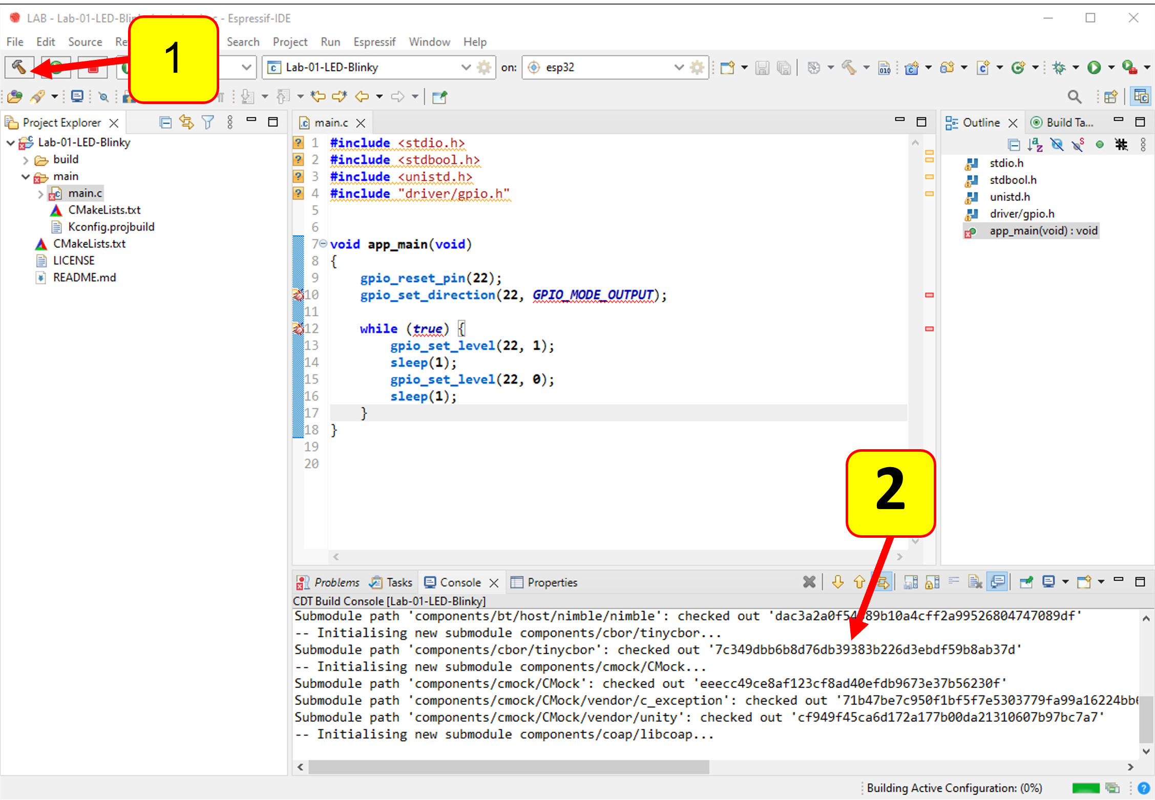The height and width of the screenshot is (800, 1155).
Task: Click the console horizontal scrollbar thumb
Action: pos(508,767)
